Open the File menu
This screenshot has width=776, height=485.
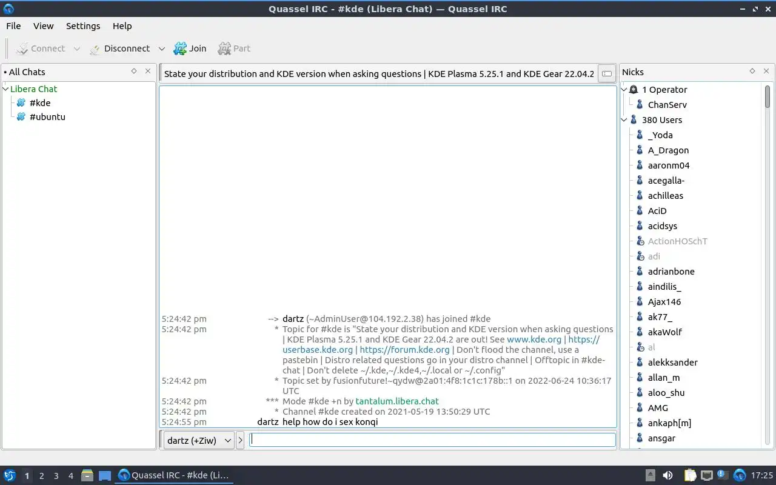pyautogui.click(x=13, y=26)
